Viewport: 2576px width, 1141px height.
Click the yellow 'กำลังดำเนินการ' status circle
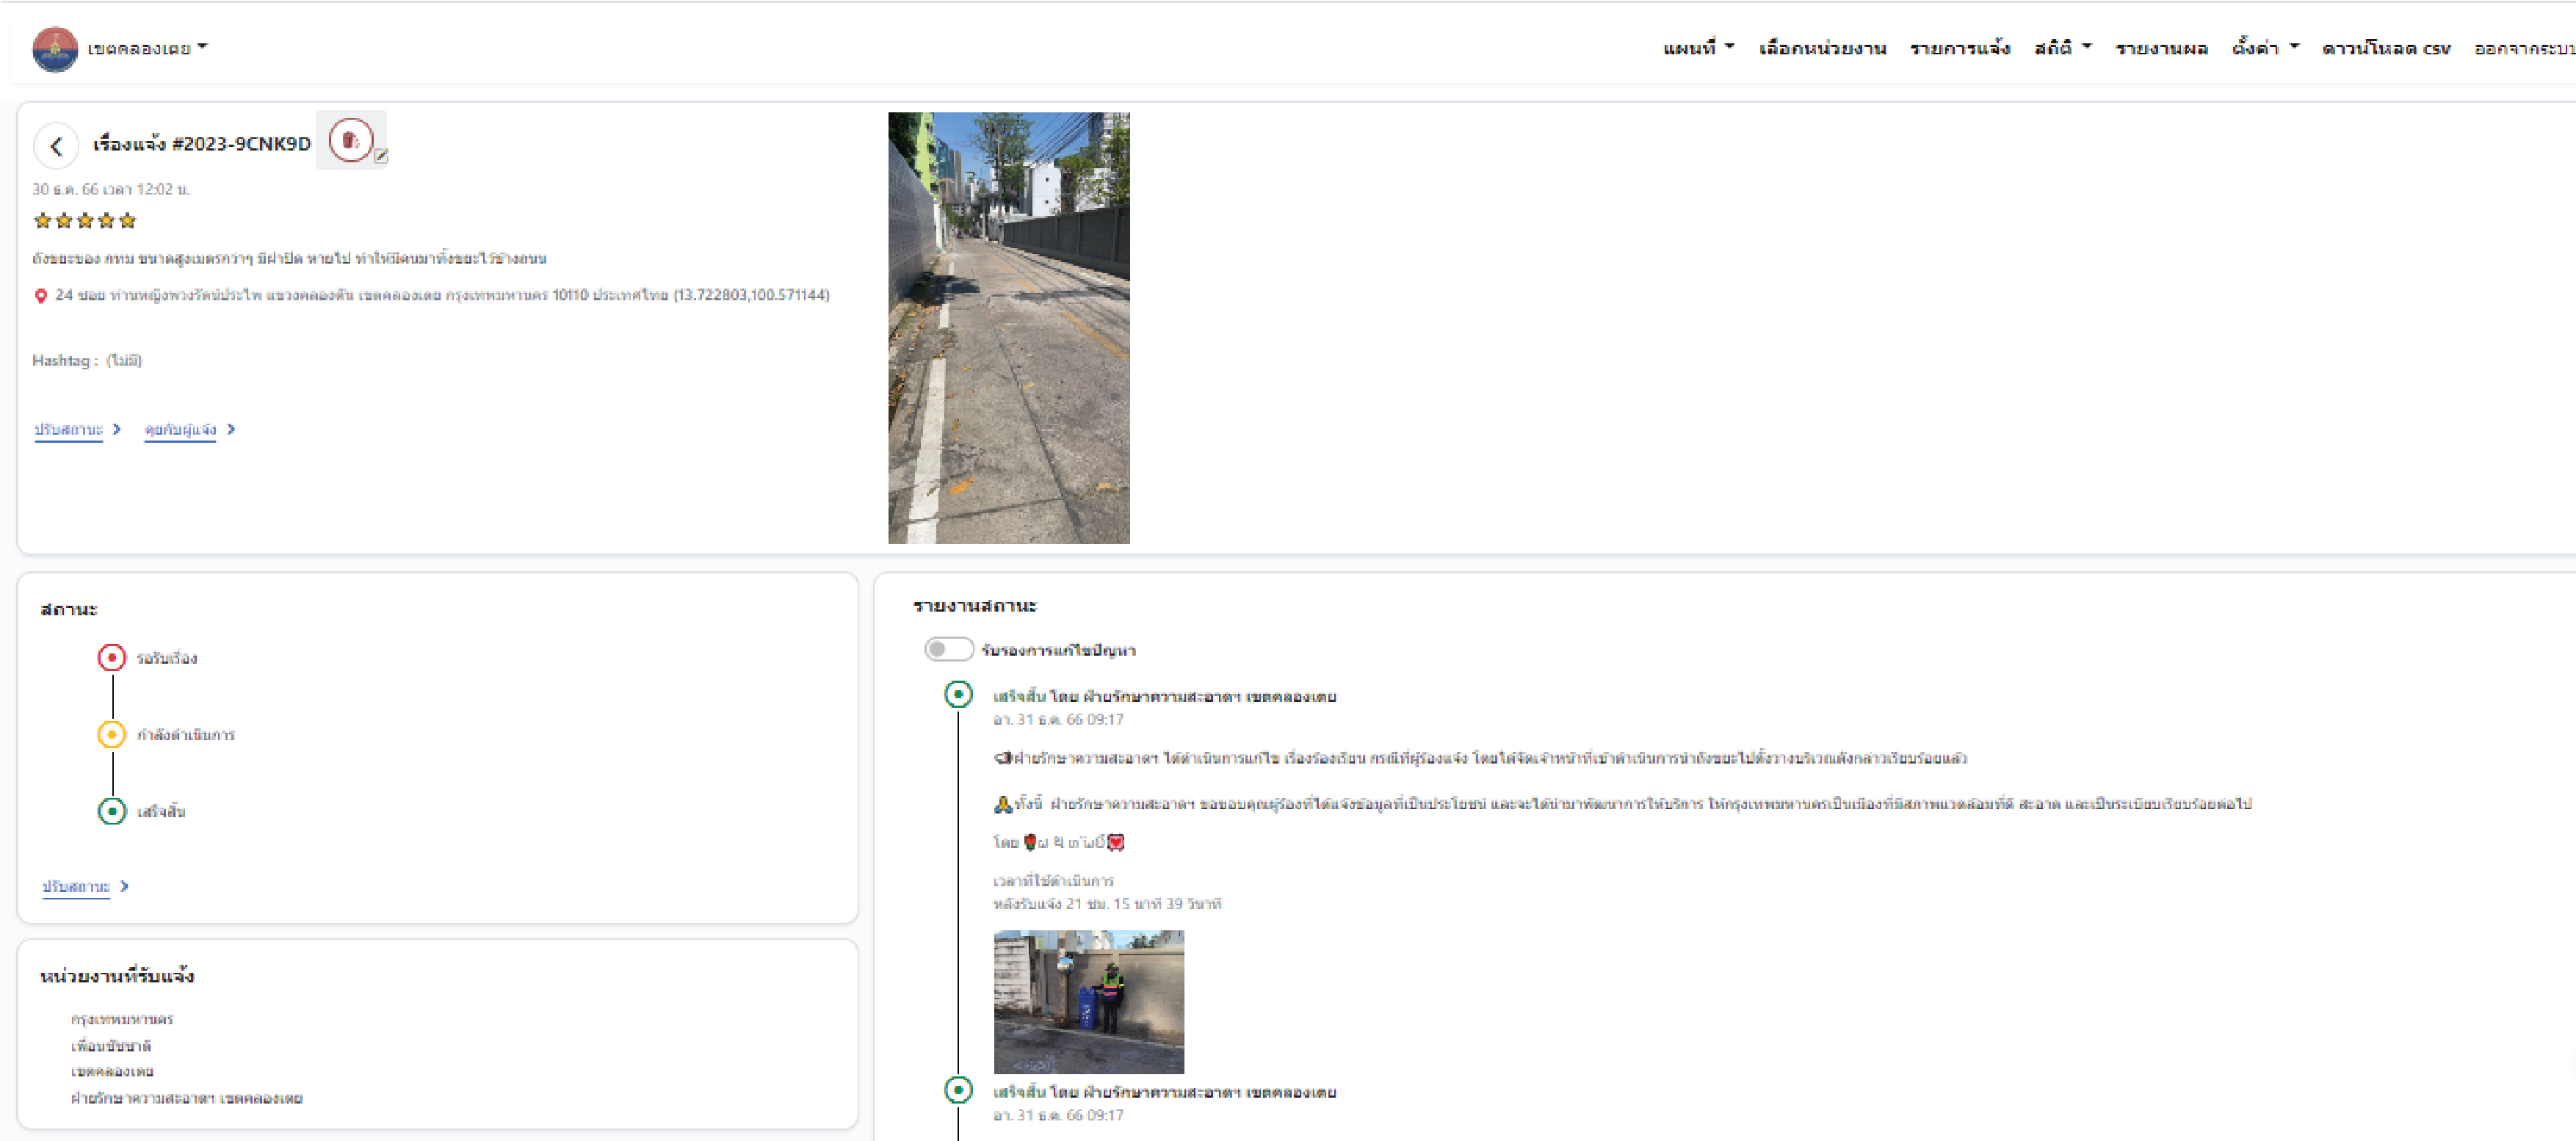pyautogui.click(x=111, y=734)
